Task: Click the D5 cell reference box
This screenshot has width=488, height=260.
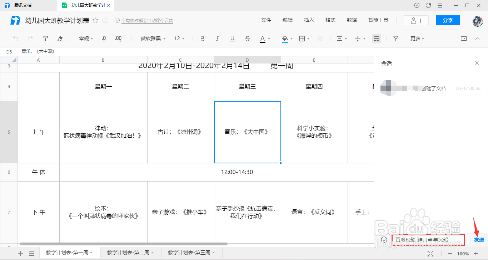Action: tap(9, 51)
